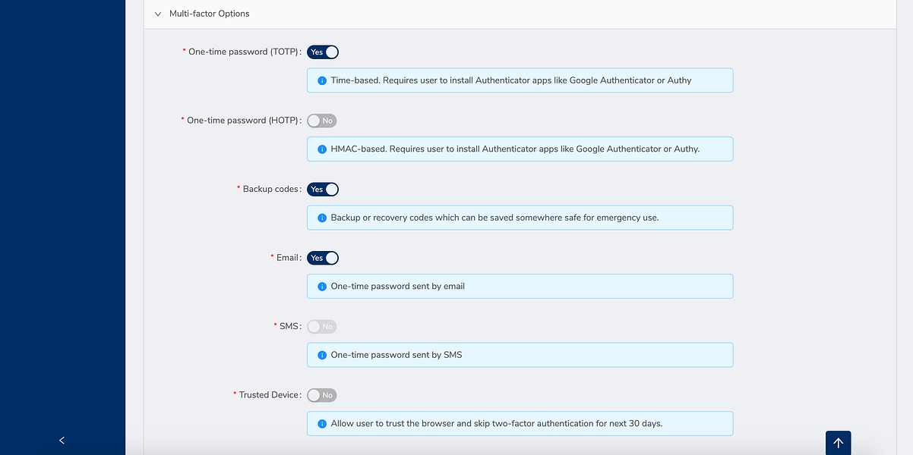Turn off the Backup codes toggle
Viewport: 913px width, 455px height.
coord(323,190)
